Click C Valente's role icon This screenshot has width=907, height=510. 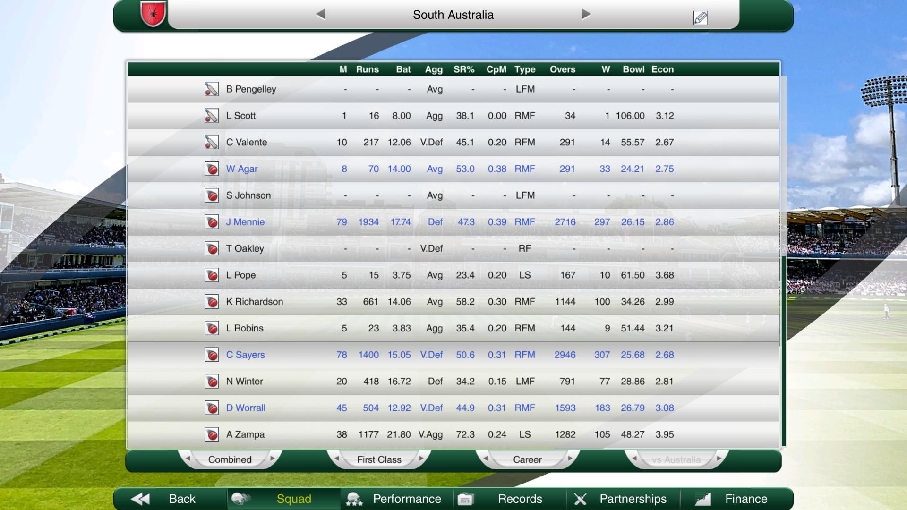tap(211, 142)
